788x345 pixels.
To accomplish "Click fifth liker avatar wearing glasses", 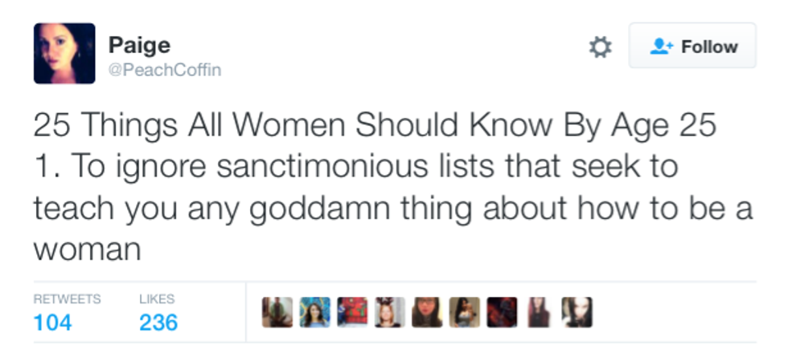I will pos(427,312).
